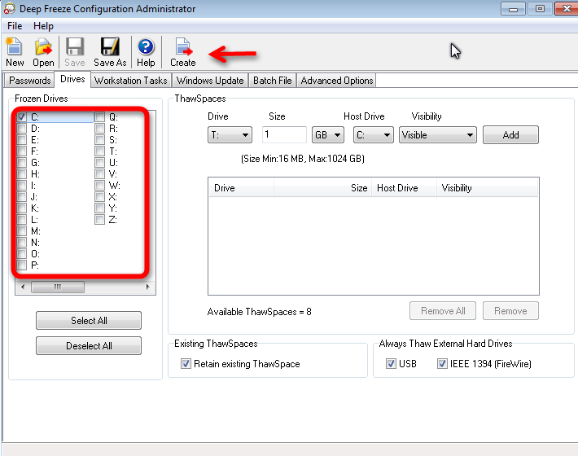Click the Visibility column header in list
The width and height of the screenshot is (578, 456).
point(488,188)
